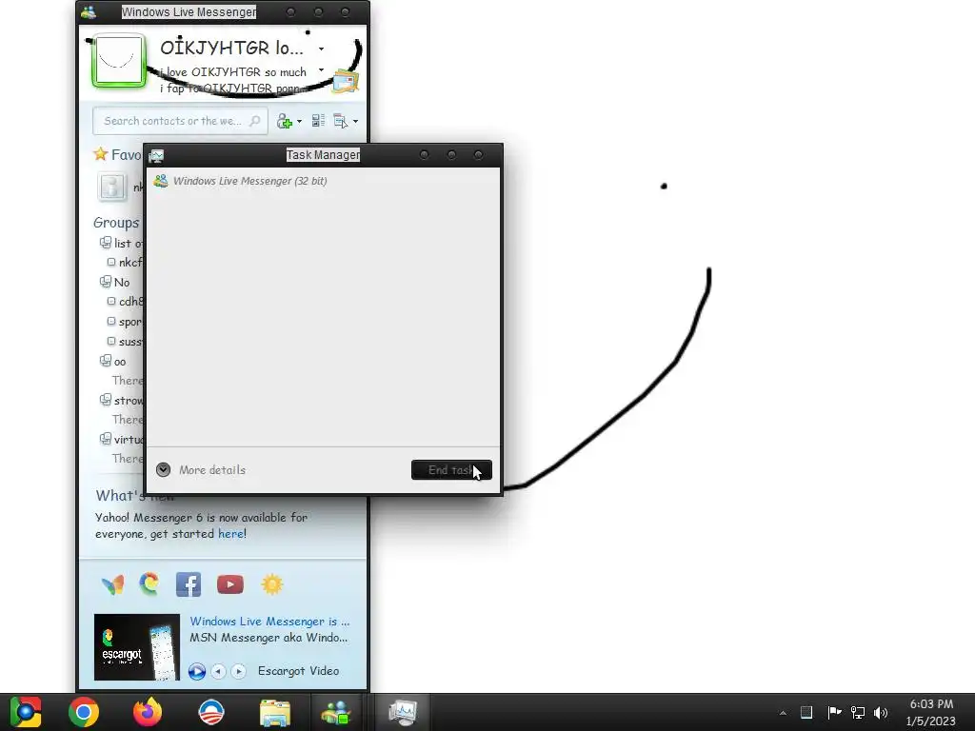This screenshot has height=731, width=975.
Task: Click the change contact list layout icon
Action: tap(318, 121)
